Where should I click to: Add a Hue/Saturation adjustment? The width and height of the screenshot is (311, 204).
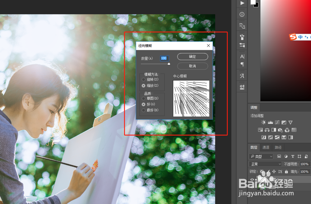tap(260, 130)
